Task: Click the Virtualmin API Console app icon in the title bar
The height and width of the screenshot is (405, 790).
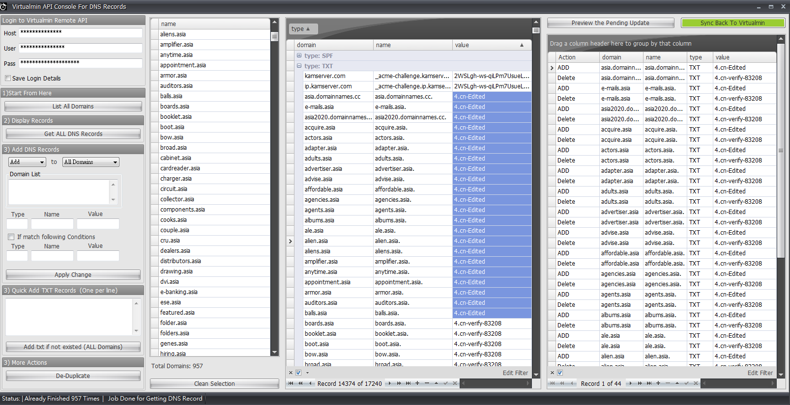Action: [x=3, y=6]
